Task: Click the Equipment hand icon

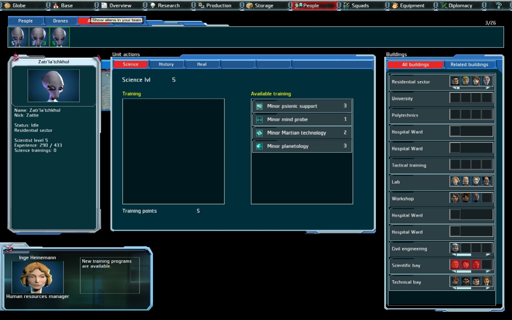Action: 395,6
